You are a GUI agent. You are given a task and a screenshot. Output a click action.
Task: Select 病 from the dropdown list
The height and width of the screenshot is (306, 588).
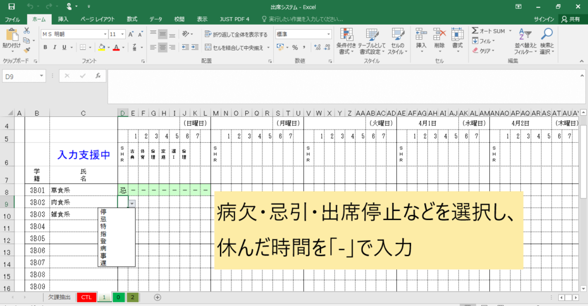click(x=103, y=248)
